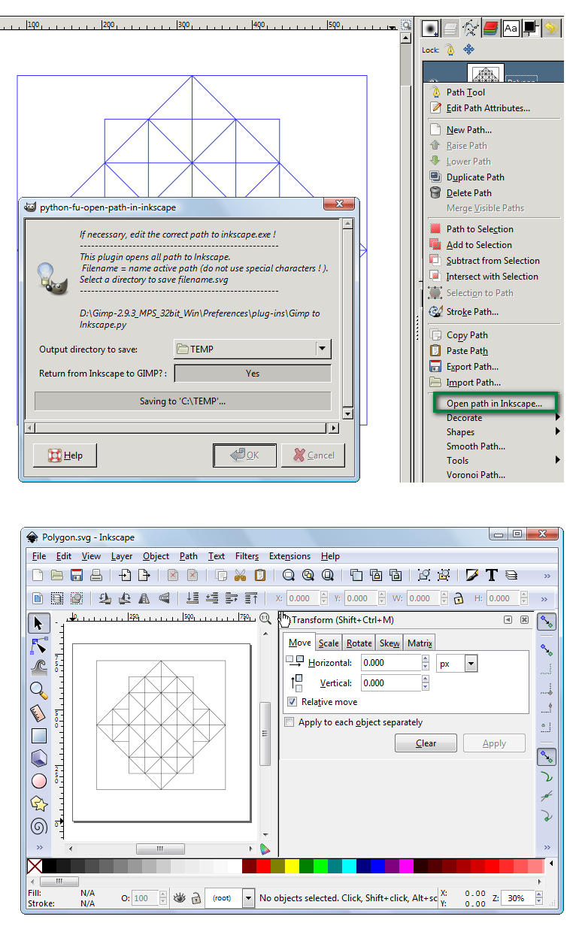Pick the yellow swatch in Inkscape palette
Viewport: 582px width, 938px height.
point(292,867)
